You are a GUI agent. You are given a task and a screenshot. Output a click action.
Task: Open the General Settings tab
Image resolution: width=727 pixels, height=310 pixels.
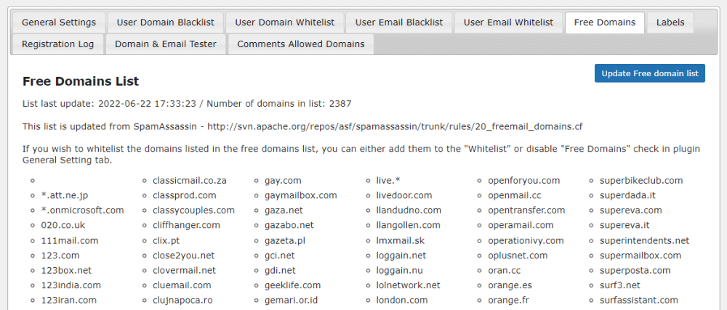click(x=59, y=23)
